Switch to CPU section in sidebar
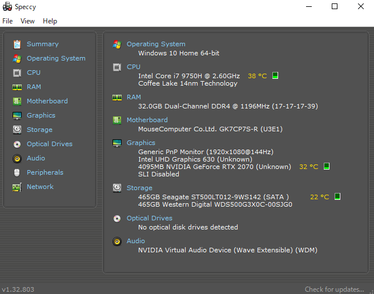This screenshot has height=294, width=374. (x=34, y=73)
